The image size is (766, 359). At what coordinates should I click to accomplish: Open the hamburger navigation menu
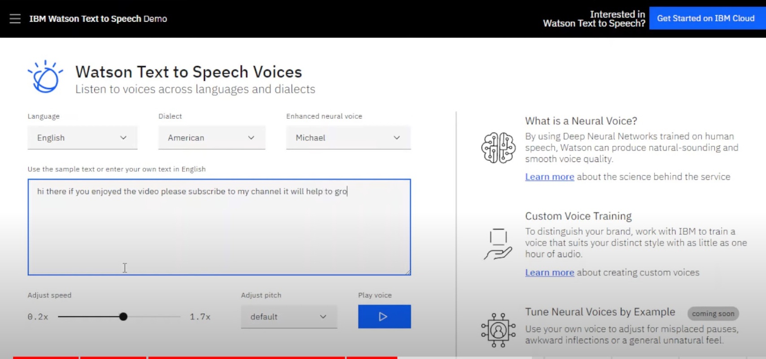coord(15,18)
